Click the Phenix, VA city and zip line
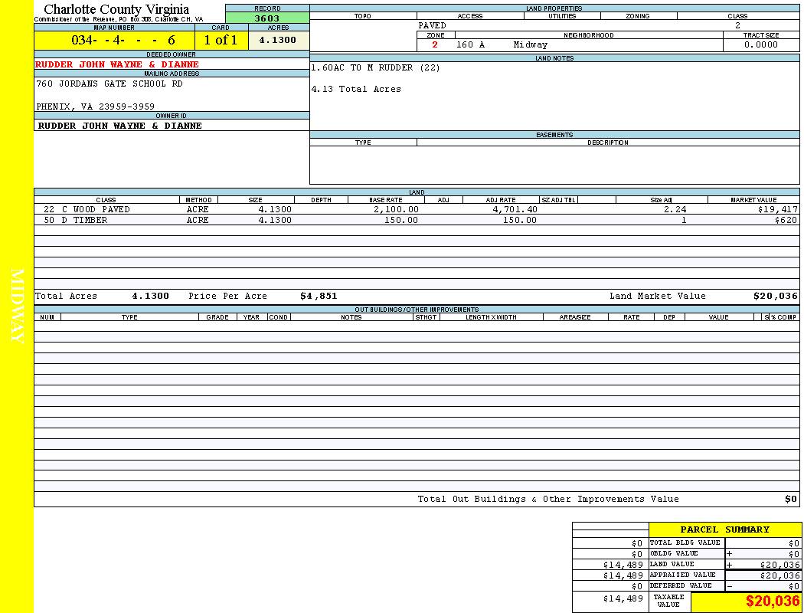The width and height of the screenshot is (804, 613). pos(95,107)
